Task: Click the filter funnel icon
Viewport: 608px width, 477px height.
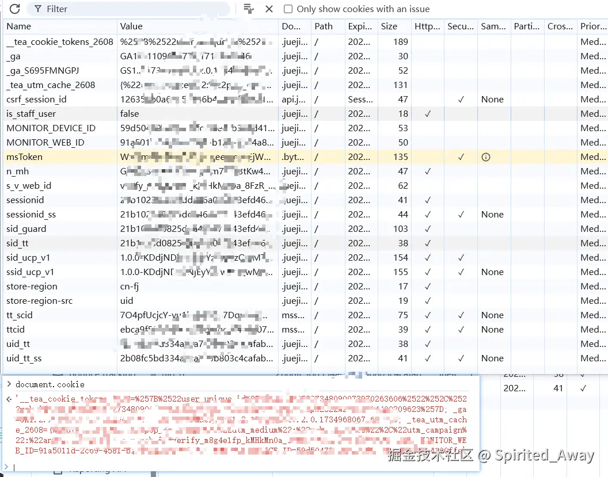Action: (38, 9)
